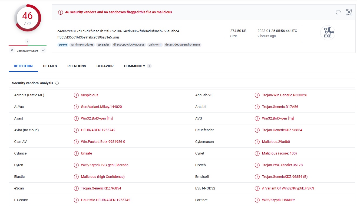Click the alert icon beside Gen:Variant.Mikey.144020

coord(76,107)
